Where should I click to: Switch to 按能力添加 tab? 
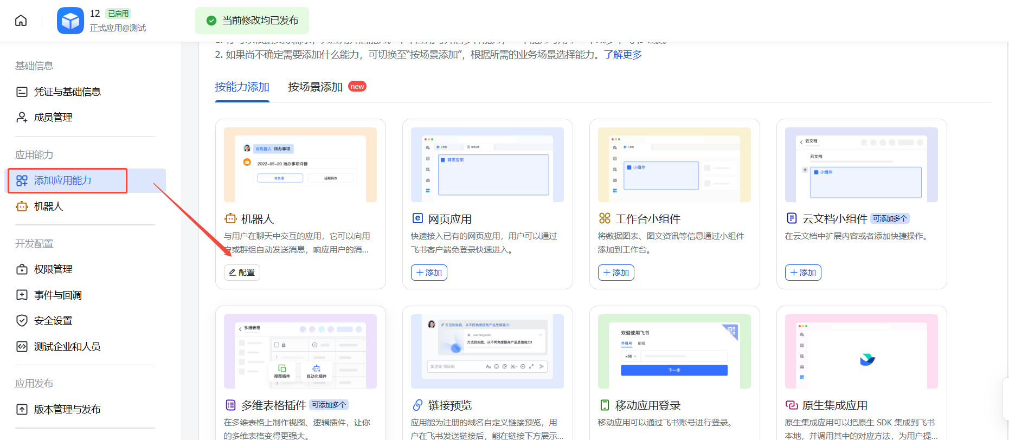[x=242, y=87]
